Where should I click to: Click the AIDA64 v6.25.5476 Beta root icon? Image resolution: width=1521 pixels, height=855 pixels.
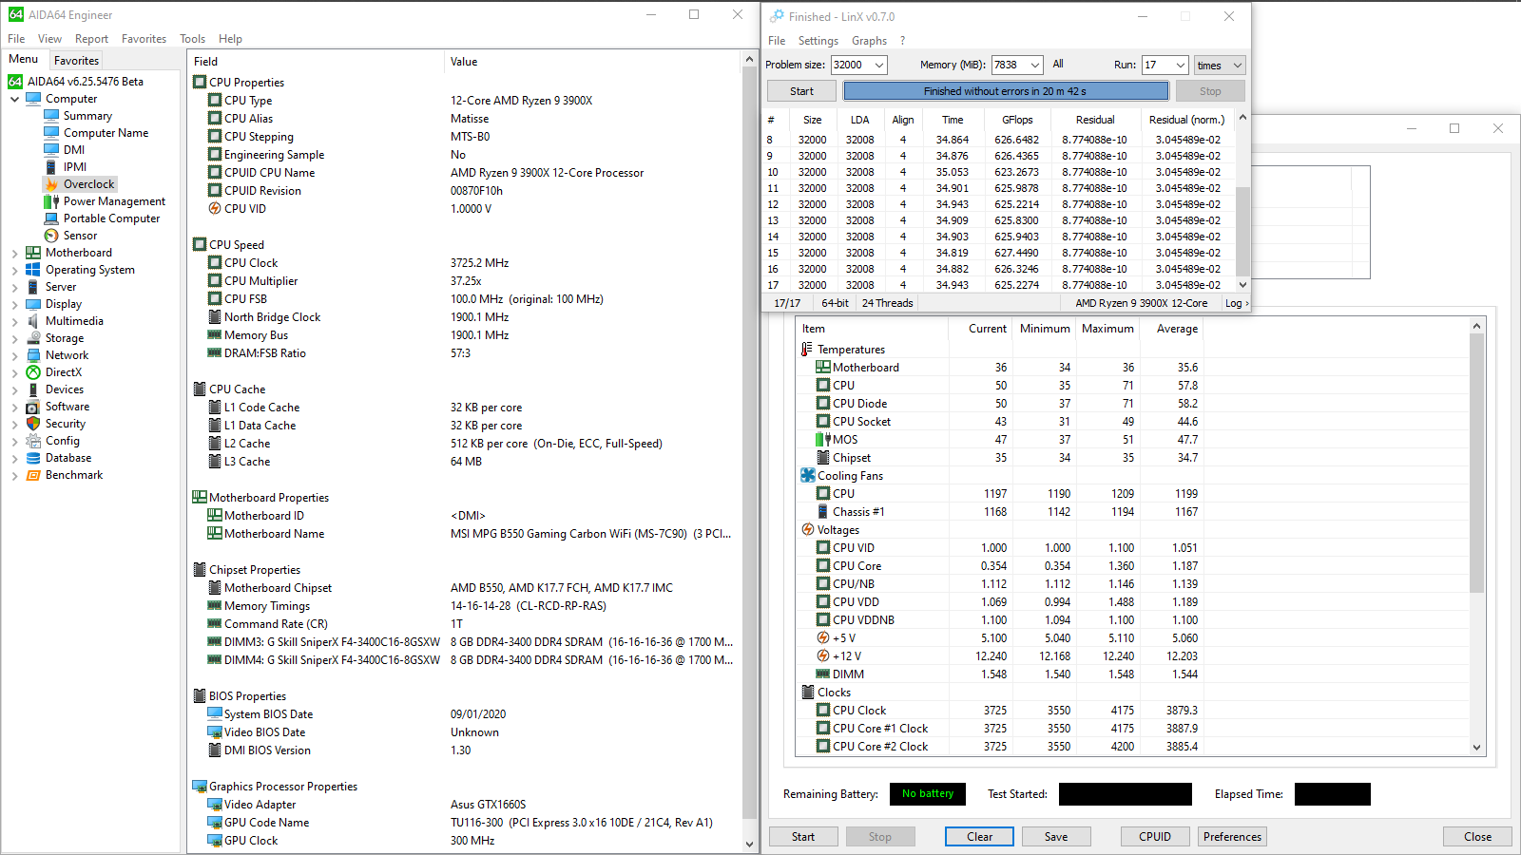tap(15, 82)
